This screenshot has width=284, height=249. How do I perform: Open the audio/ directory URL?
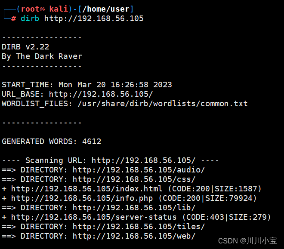[139, 170]
